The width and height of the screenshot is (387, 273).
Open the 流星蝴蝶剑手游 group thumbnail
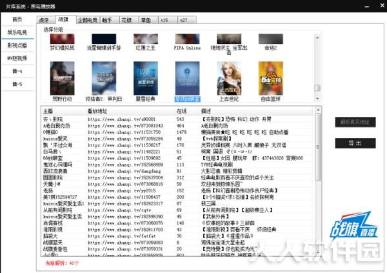(104, 39)
